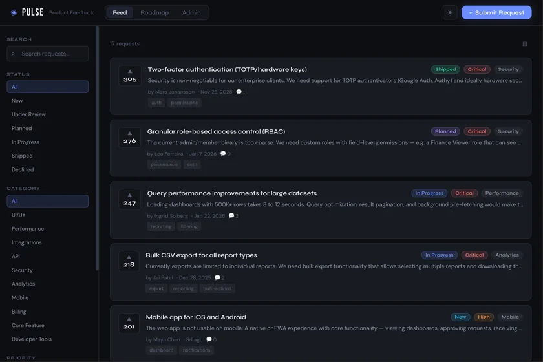
Task: Click the export tag on Bulk CSV card
Action: pos(156,288)
